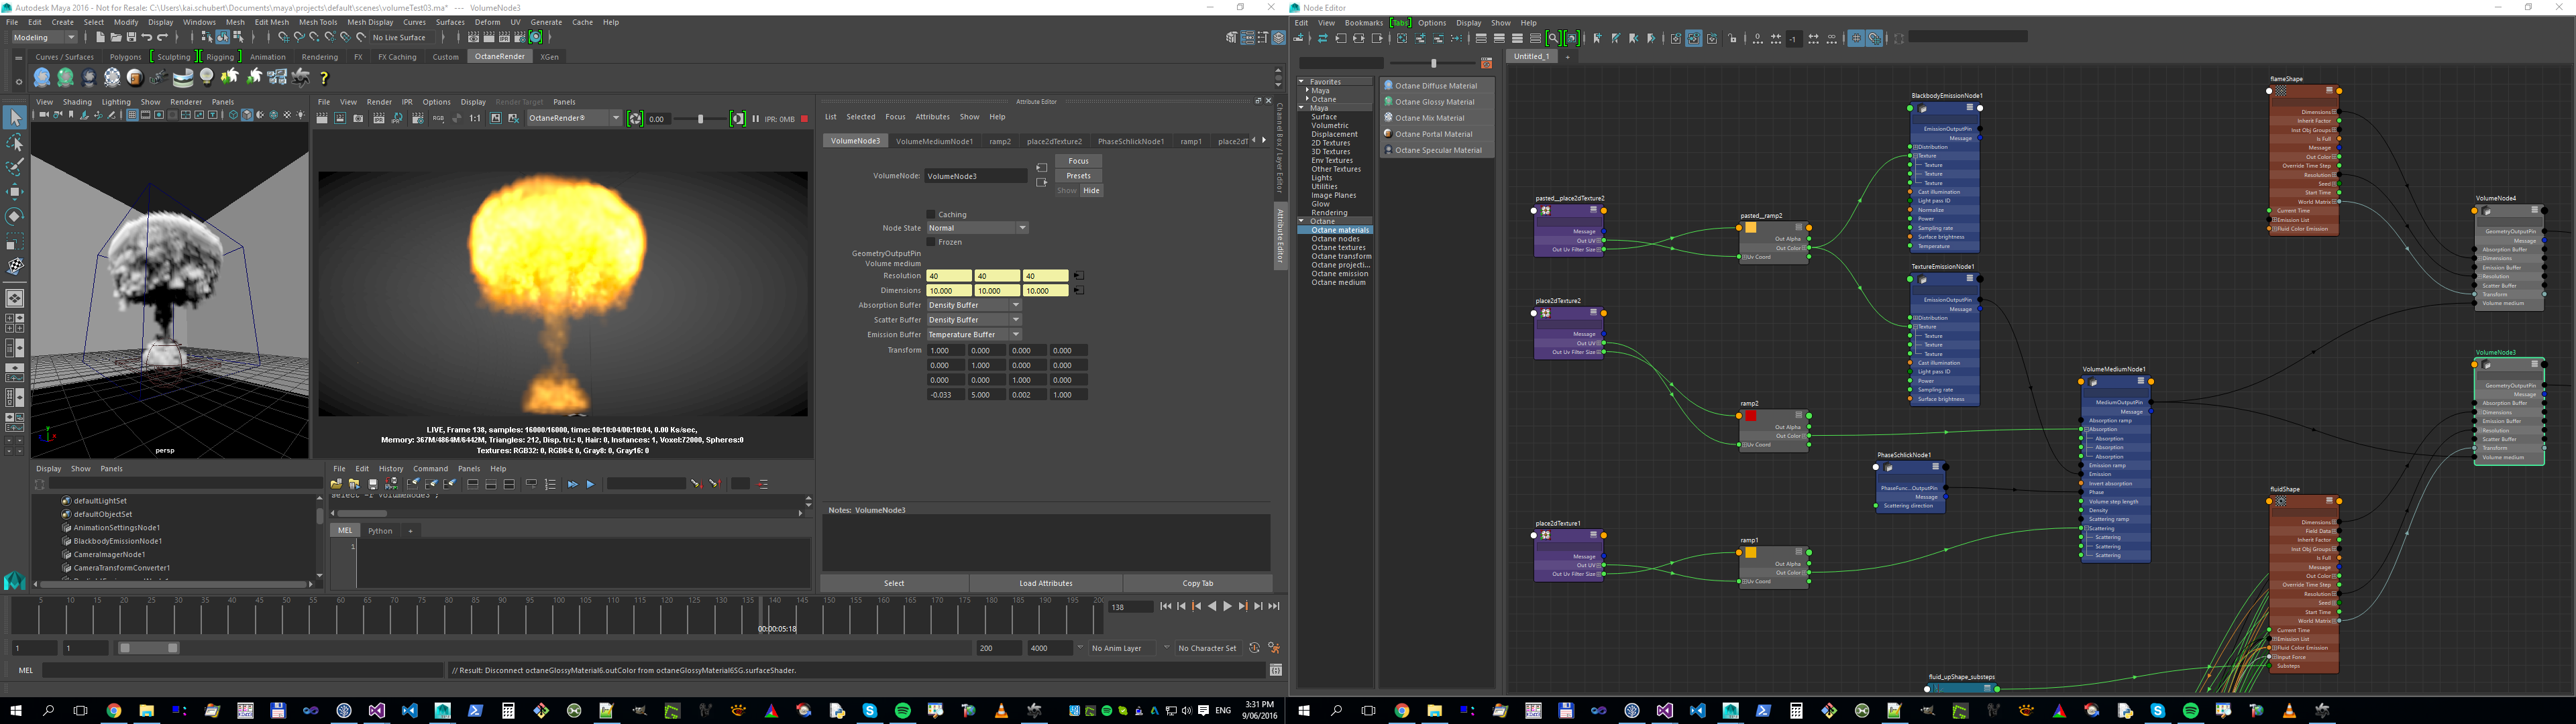Click the red stop IPR square
Image resolution: width=2576 pixels, height=724 pixels.
point(804,119)
